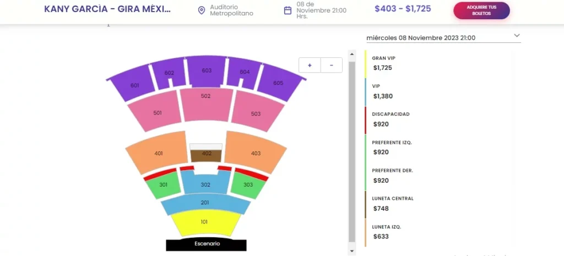Zoom out the seat map with minus
Image resolution: width=564 pixels, height=256 pixels.
click(331, 65)
